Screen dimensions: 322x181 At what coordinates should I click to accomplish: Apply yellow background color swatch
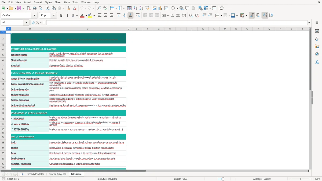click(90, 16)
